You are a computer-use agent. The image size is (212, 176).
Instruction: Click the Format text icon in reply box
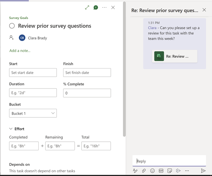(x=135, y=171)
